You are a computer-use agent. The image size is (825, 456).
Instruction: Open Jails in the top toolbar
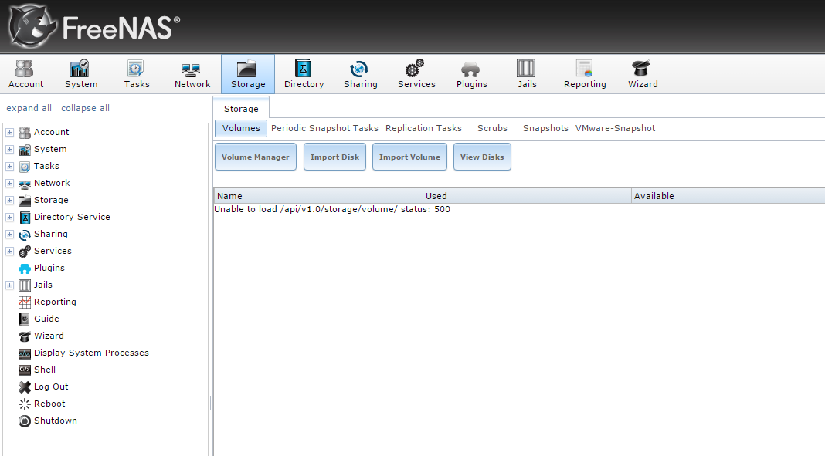click(x=527, y=74)
